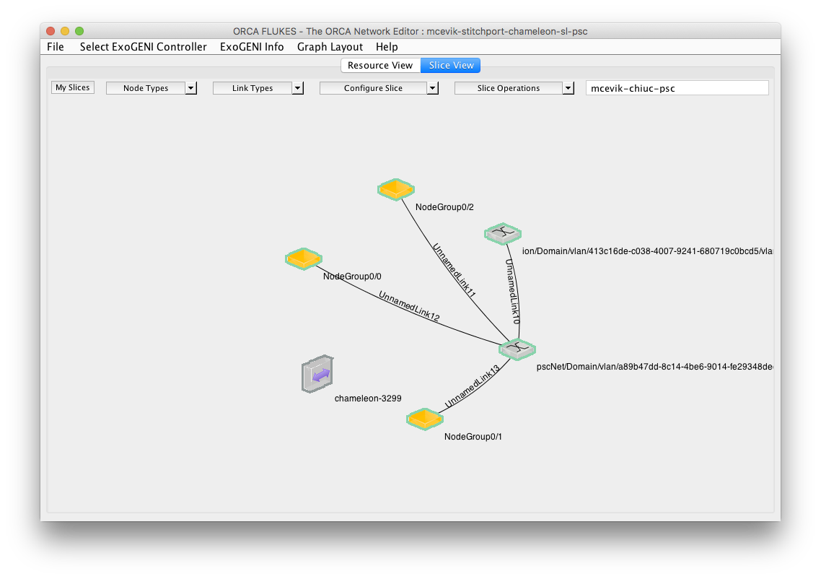
Task: Switch to the Slice View tab
Action: click(x=451, y=65)
